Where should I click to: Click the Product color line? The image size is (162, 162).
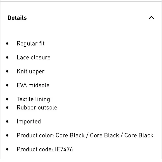click(x=85, y=135)
